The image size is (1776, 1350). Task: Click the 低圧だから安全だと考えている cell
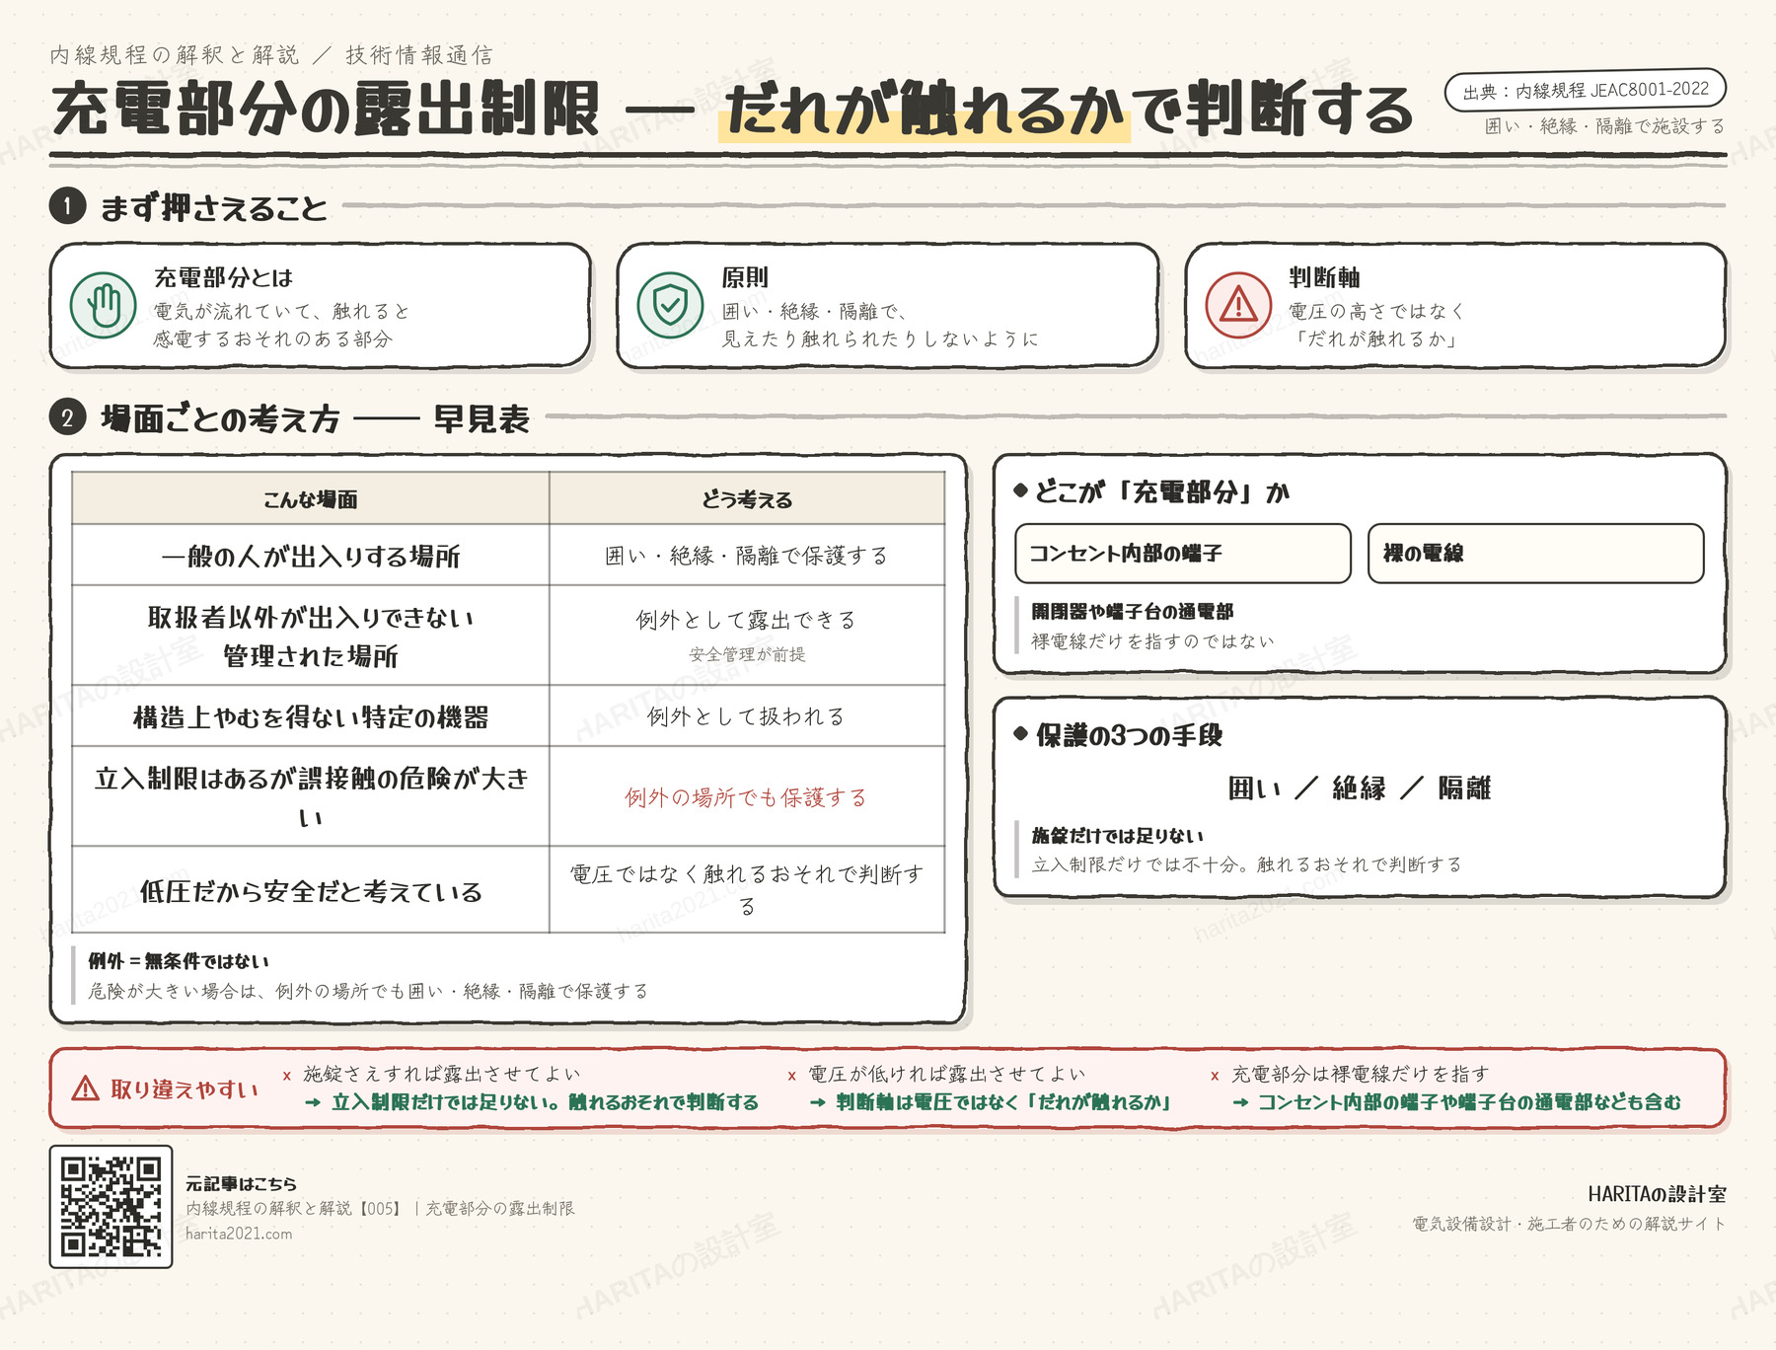[311, 890]
